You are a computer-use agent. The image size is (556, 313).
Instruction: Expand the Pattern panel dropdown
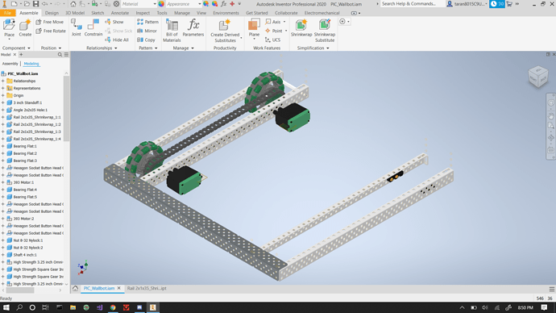point(156,48)
